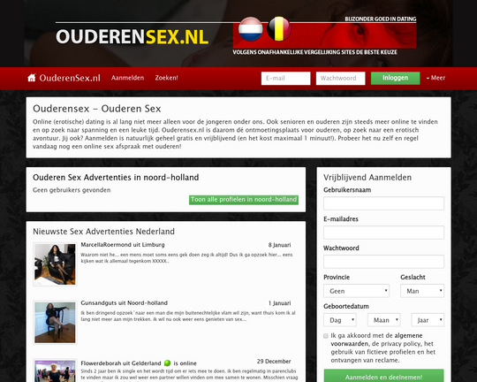The height and width of the screenshot is (382, 477).
Task: Click 'Geen gebruikers gevonden' text
Action: [x=72, y=190]
